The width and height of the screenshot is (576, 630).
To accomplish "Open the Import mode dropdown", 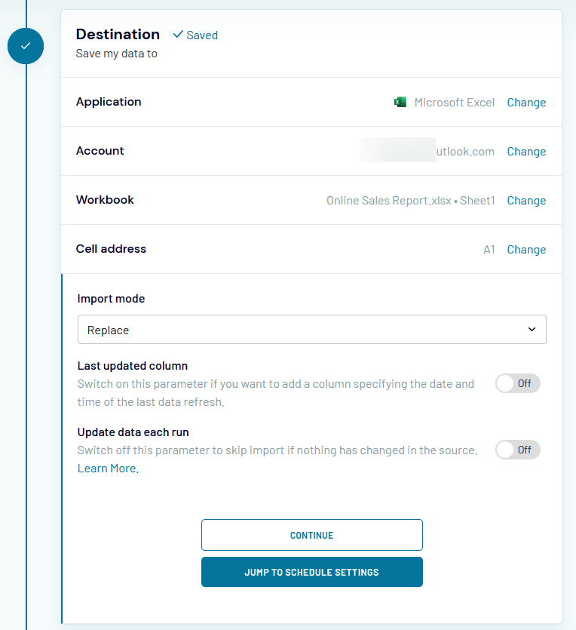I will tap(312, 330).
